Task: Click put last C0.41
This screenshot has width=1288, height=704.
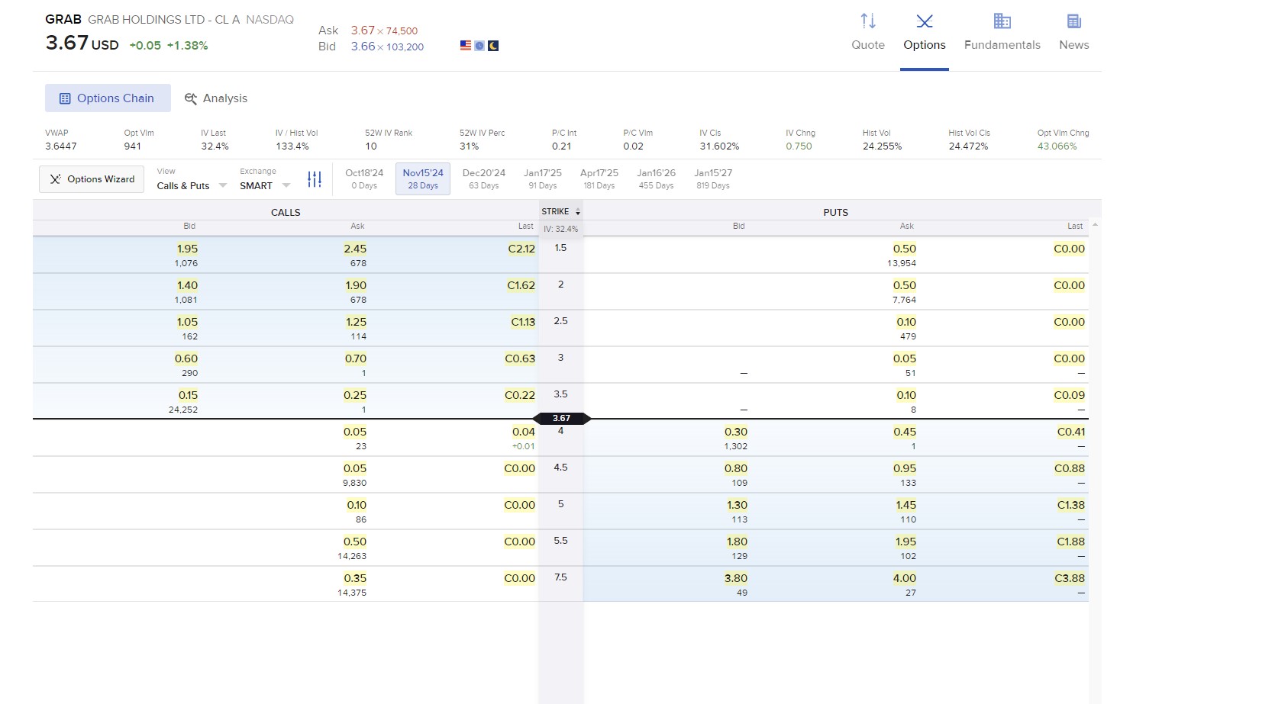Action: pyautogui.click(x=1071, y=432)
